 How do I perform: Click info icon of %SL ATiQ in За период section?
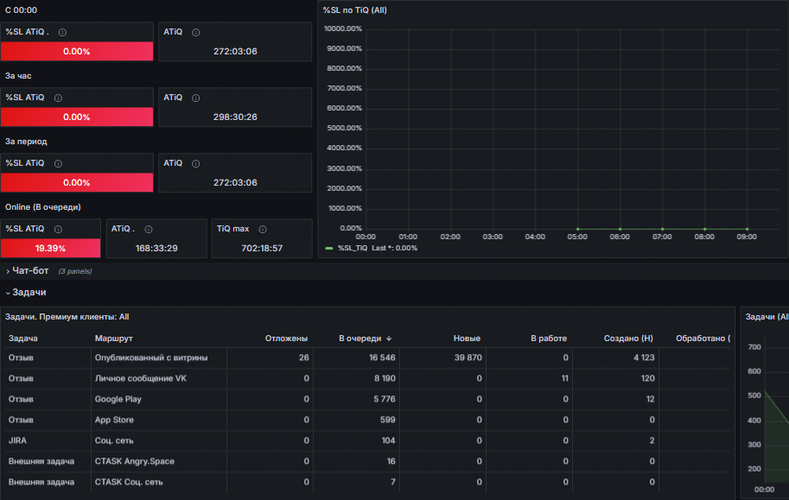59,163
